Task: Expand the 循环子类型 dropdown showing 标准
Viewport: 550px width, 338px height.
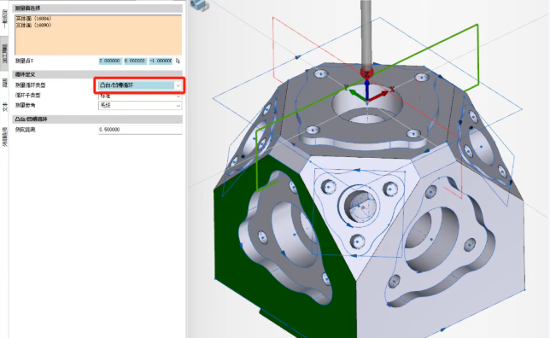Action: point(139,96)
